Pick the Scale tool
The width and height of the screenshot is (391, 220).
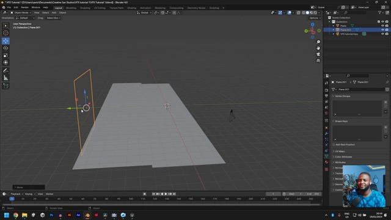pos(5,56)
